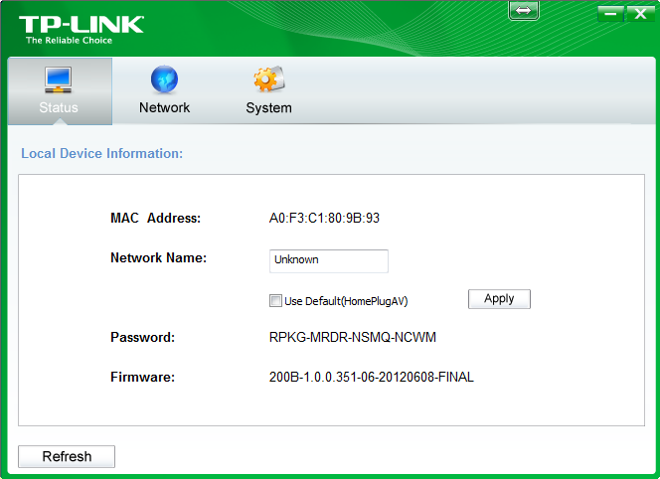The width and height of the screenshot is (660, 479).
Task: Switch to the Network tab label
Action: tap(164, 107)
